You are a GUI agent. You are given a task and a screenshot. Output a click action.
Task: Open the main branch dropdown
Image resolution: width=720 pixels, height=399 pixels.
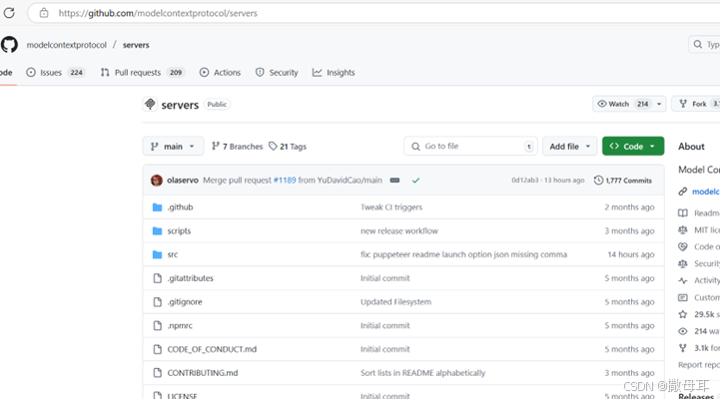coord(173,147)
